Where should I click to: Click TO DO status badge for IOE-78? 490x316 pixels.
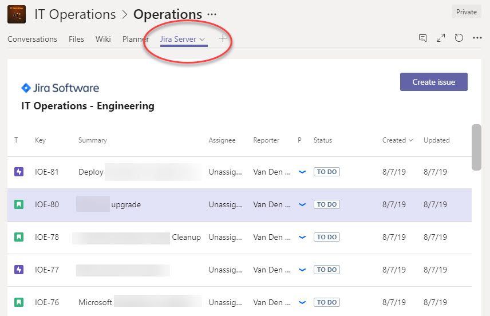click(327, 237)
